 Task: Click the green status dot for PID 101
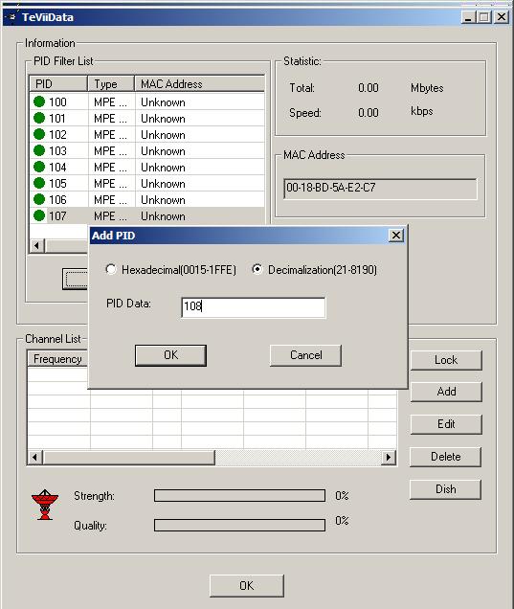click(39, 118)
